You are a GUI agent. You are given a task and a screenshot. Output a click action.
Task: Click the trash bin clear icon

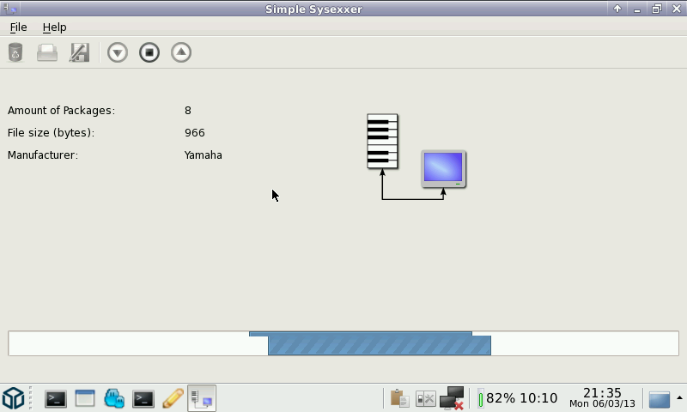click(15, 52)
